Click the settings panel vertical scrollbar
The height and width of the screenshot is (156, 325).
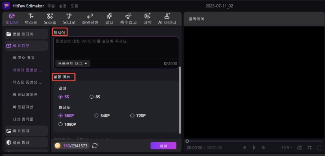[x=180, y=100]
